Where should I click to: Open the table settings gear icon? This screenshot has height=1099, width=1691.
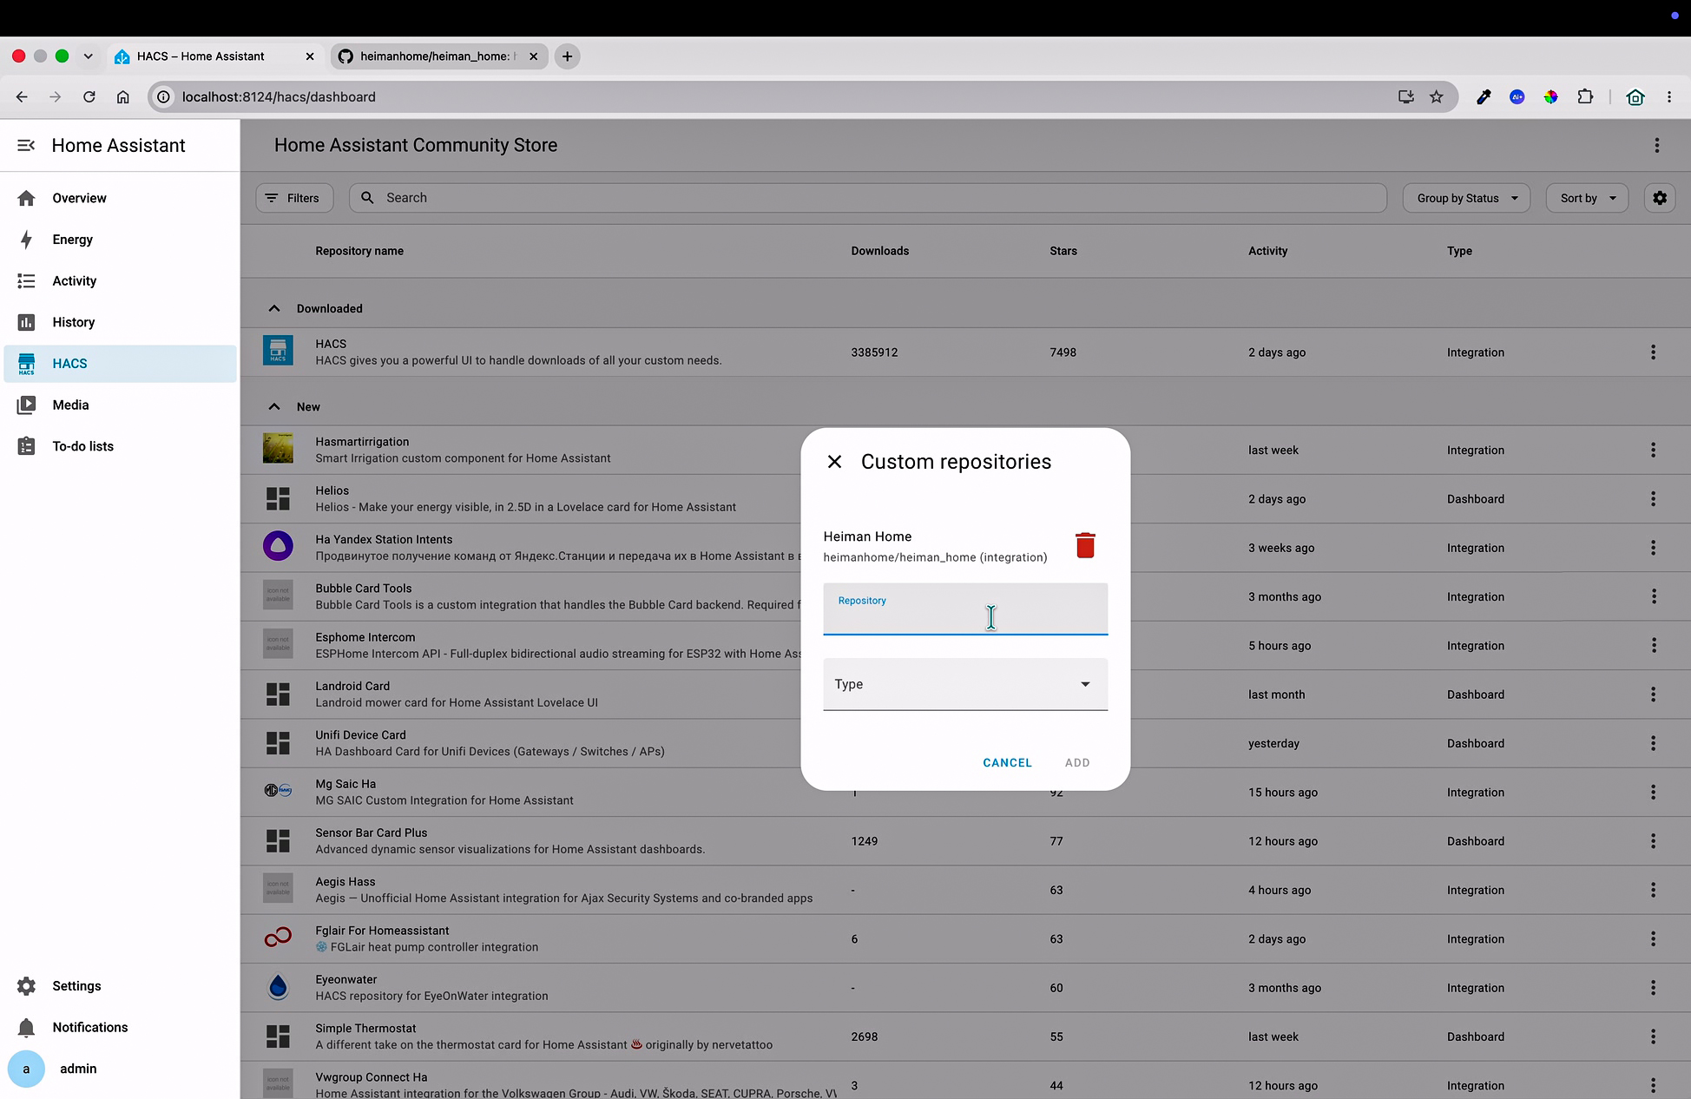click(1660, 198)
